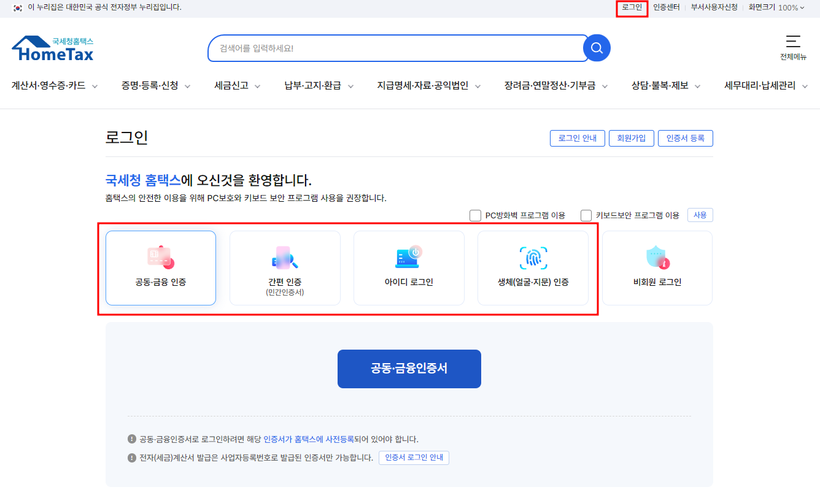820x495 pixels.
Task: Expand 납부·고지·환급 menu
Action: 319,86
